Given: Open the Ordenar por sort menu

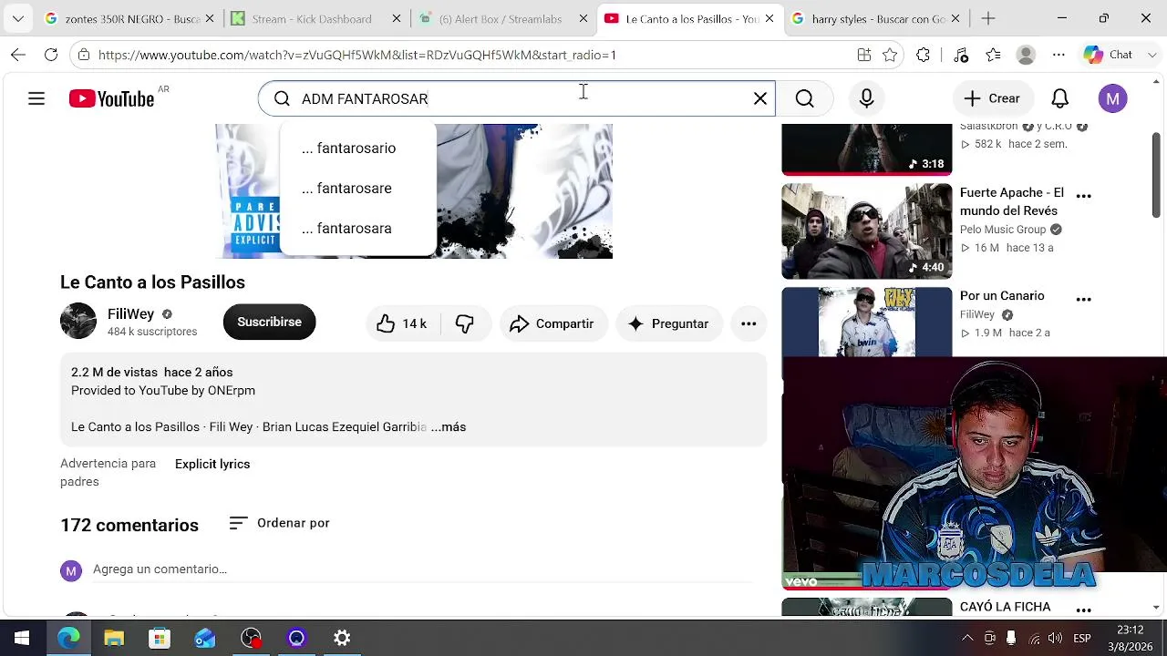Looking at the screenshot, I should (x=279, y=523).
